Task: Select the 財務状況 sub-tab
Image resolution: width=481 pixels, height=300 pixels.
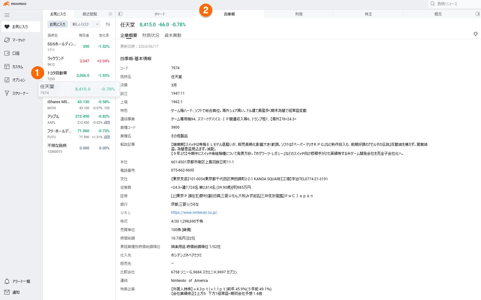Action: 151,35
